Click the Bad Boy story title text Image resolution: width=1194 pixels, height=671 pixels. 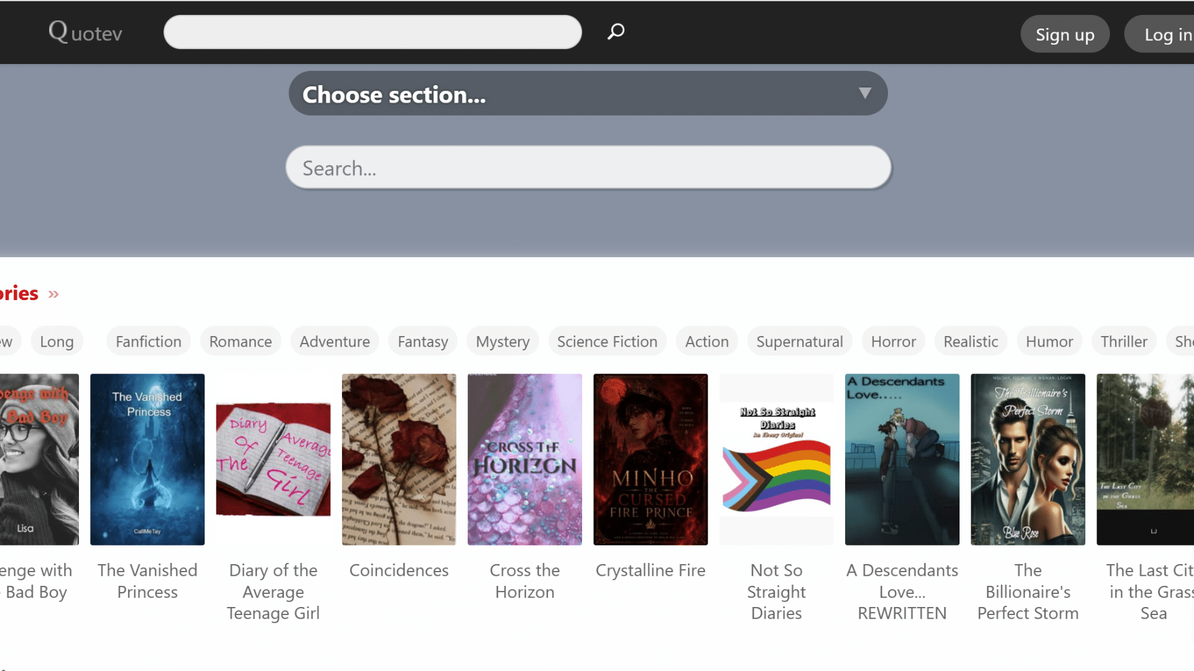click(x=36, y=581)
